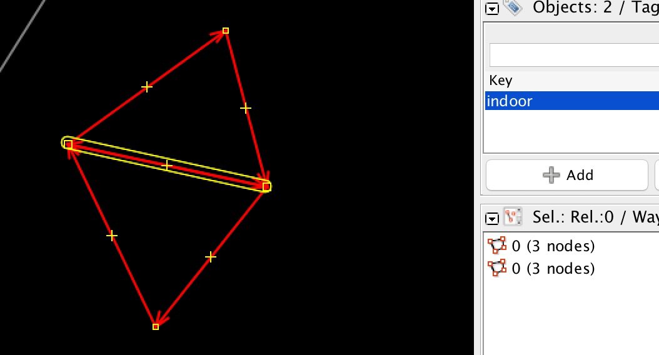Select the first 0 (3 nodes) way entry
Image resolution: width=659 pixels, height=355 pixels.
point(541,246)
